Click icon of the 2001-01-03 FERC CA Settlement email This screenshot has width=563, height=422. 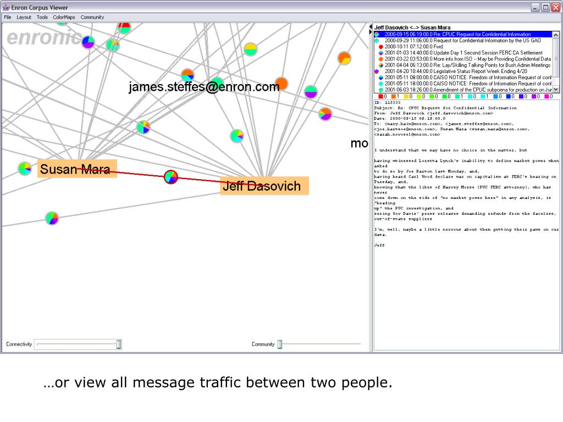pyautogui.click(x=381, y=53)
